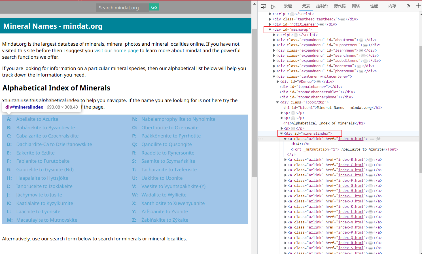Screen dimensions: 422x254
Task: Expand the div id="ADwrap" node
Action: pos(278,82)
